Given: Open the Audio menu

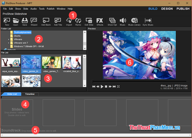Looking at the screenshot, I should (x=33, y=9).
